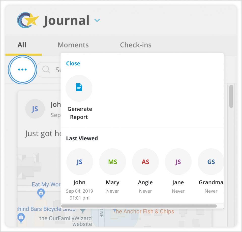Open The Anchor Fish & Chips map label
Image resolution: width=242 pixels, height=232 pixels.
(143, 211)
